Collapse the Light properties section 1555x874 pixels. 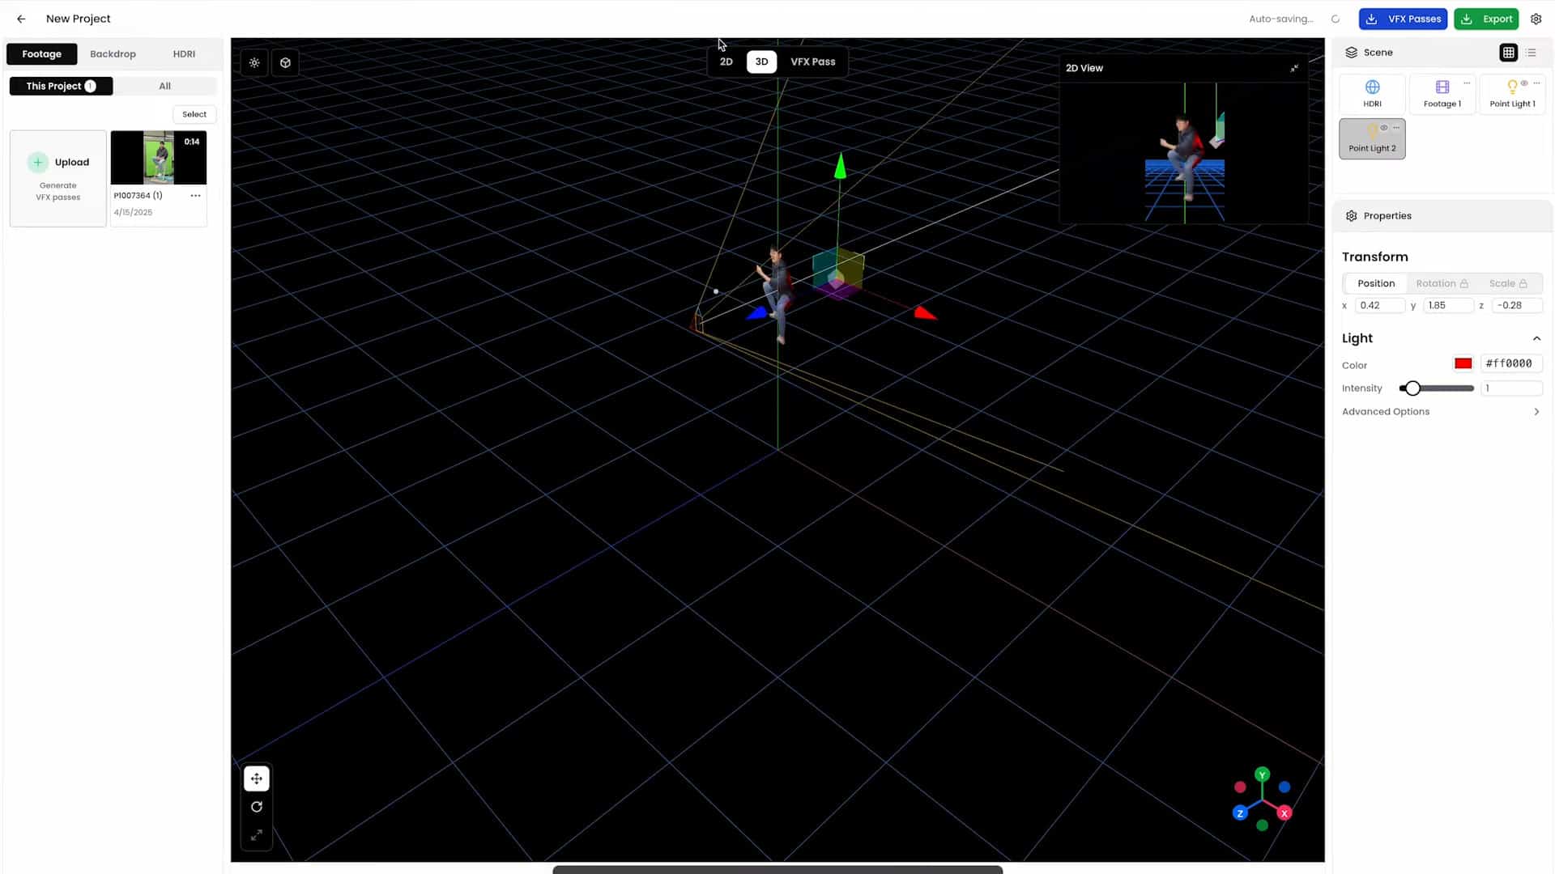[1537, 338]
